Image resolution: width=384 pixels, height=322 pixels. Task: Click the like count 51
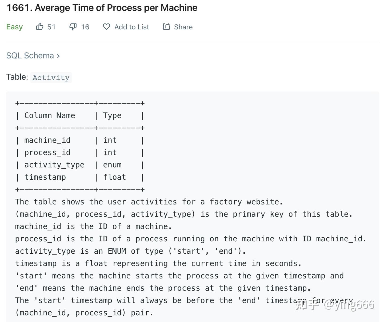click(51, 27)
